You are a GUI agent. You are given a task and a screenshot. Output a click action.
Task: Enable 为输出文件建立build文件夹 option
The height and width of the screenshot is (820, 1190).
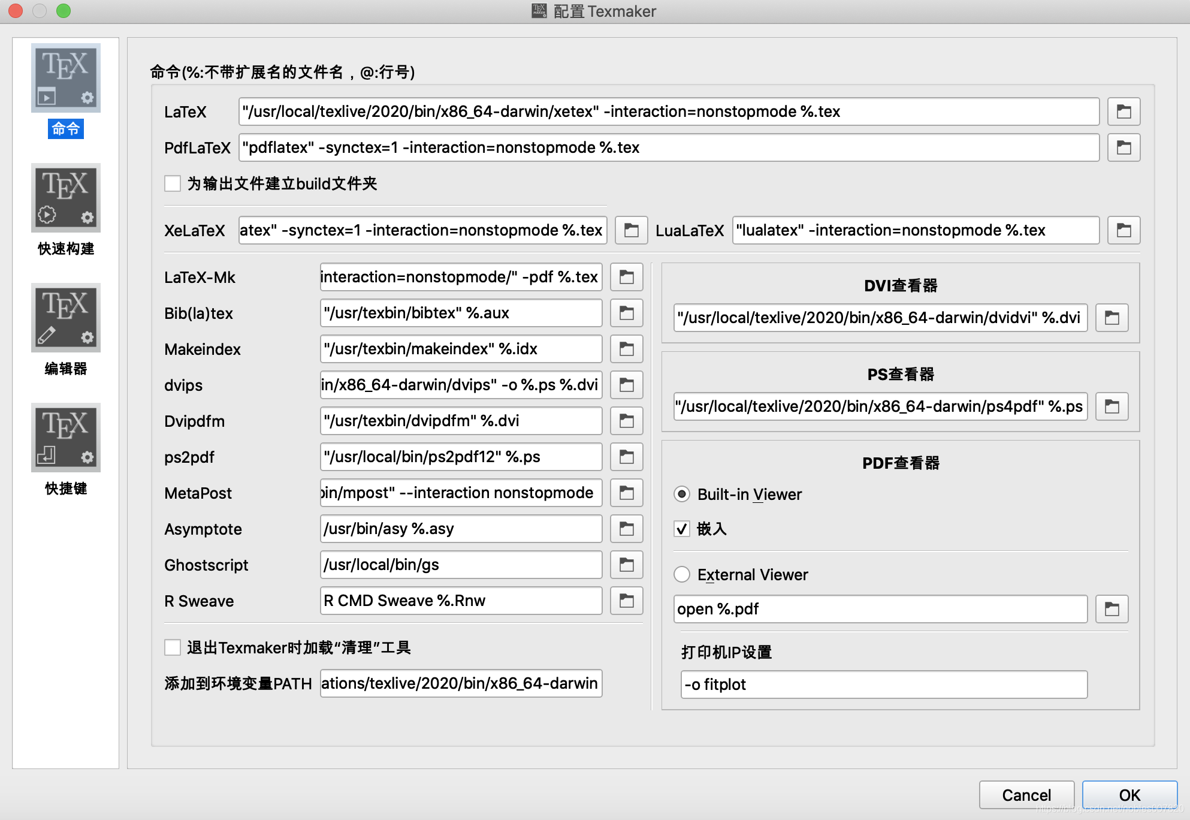pyautogui.click(x=173, y=184)
